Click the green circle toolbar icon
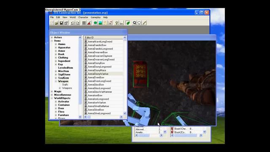 click(95, 23)
